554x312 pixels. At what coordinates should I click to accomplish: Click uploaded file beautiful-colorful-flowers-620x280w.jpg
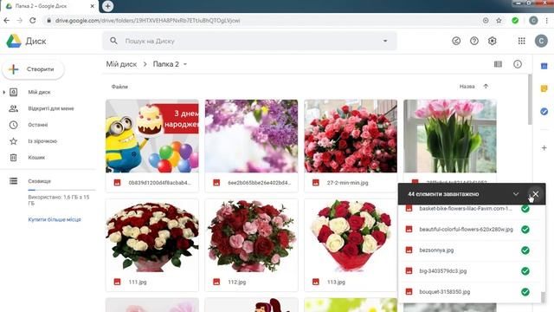pyautogui.click(x=466, y=229)
